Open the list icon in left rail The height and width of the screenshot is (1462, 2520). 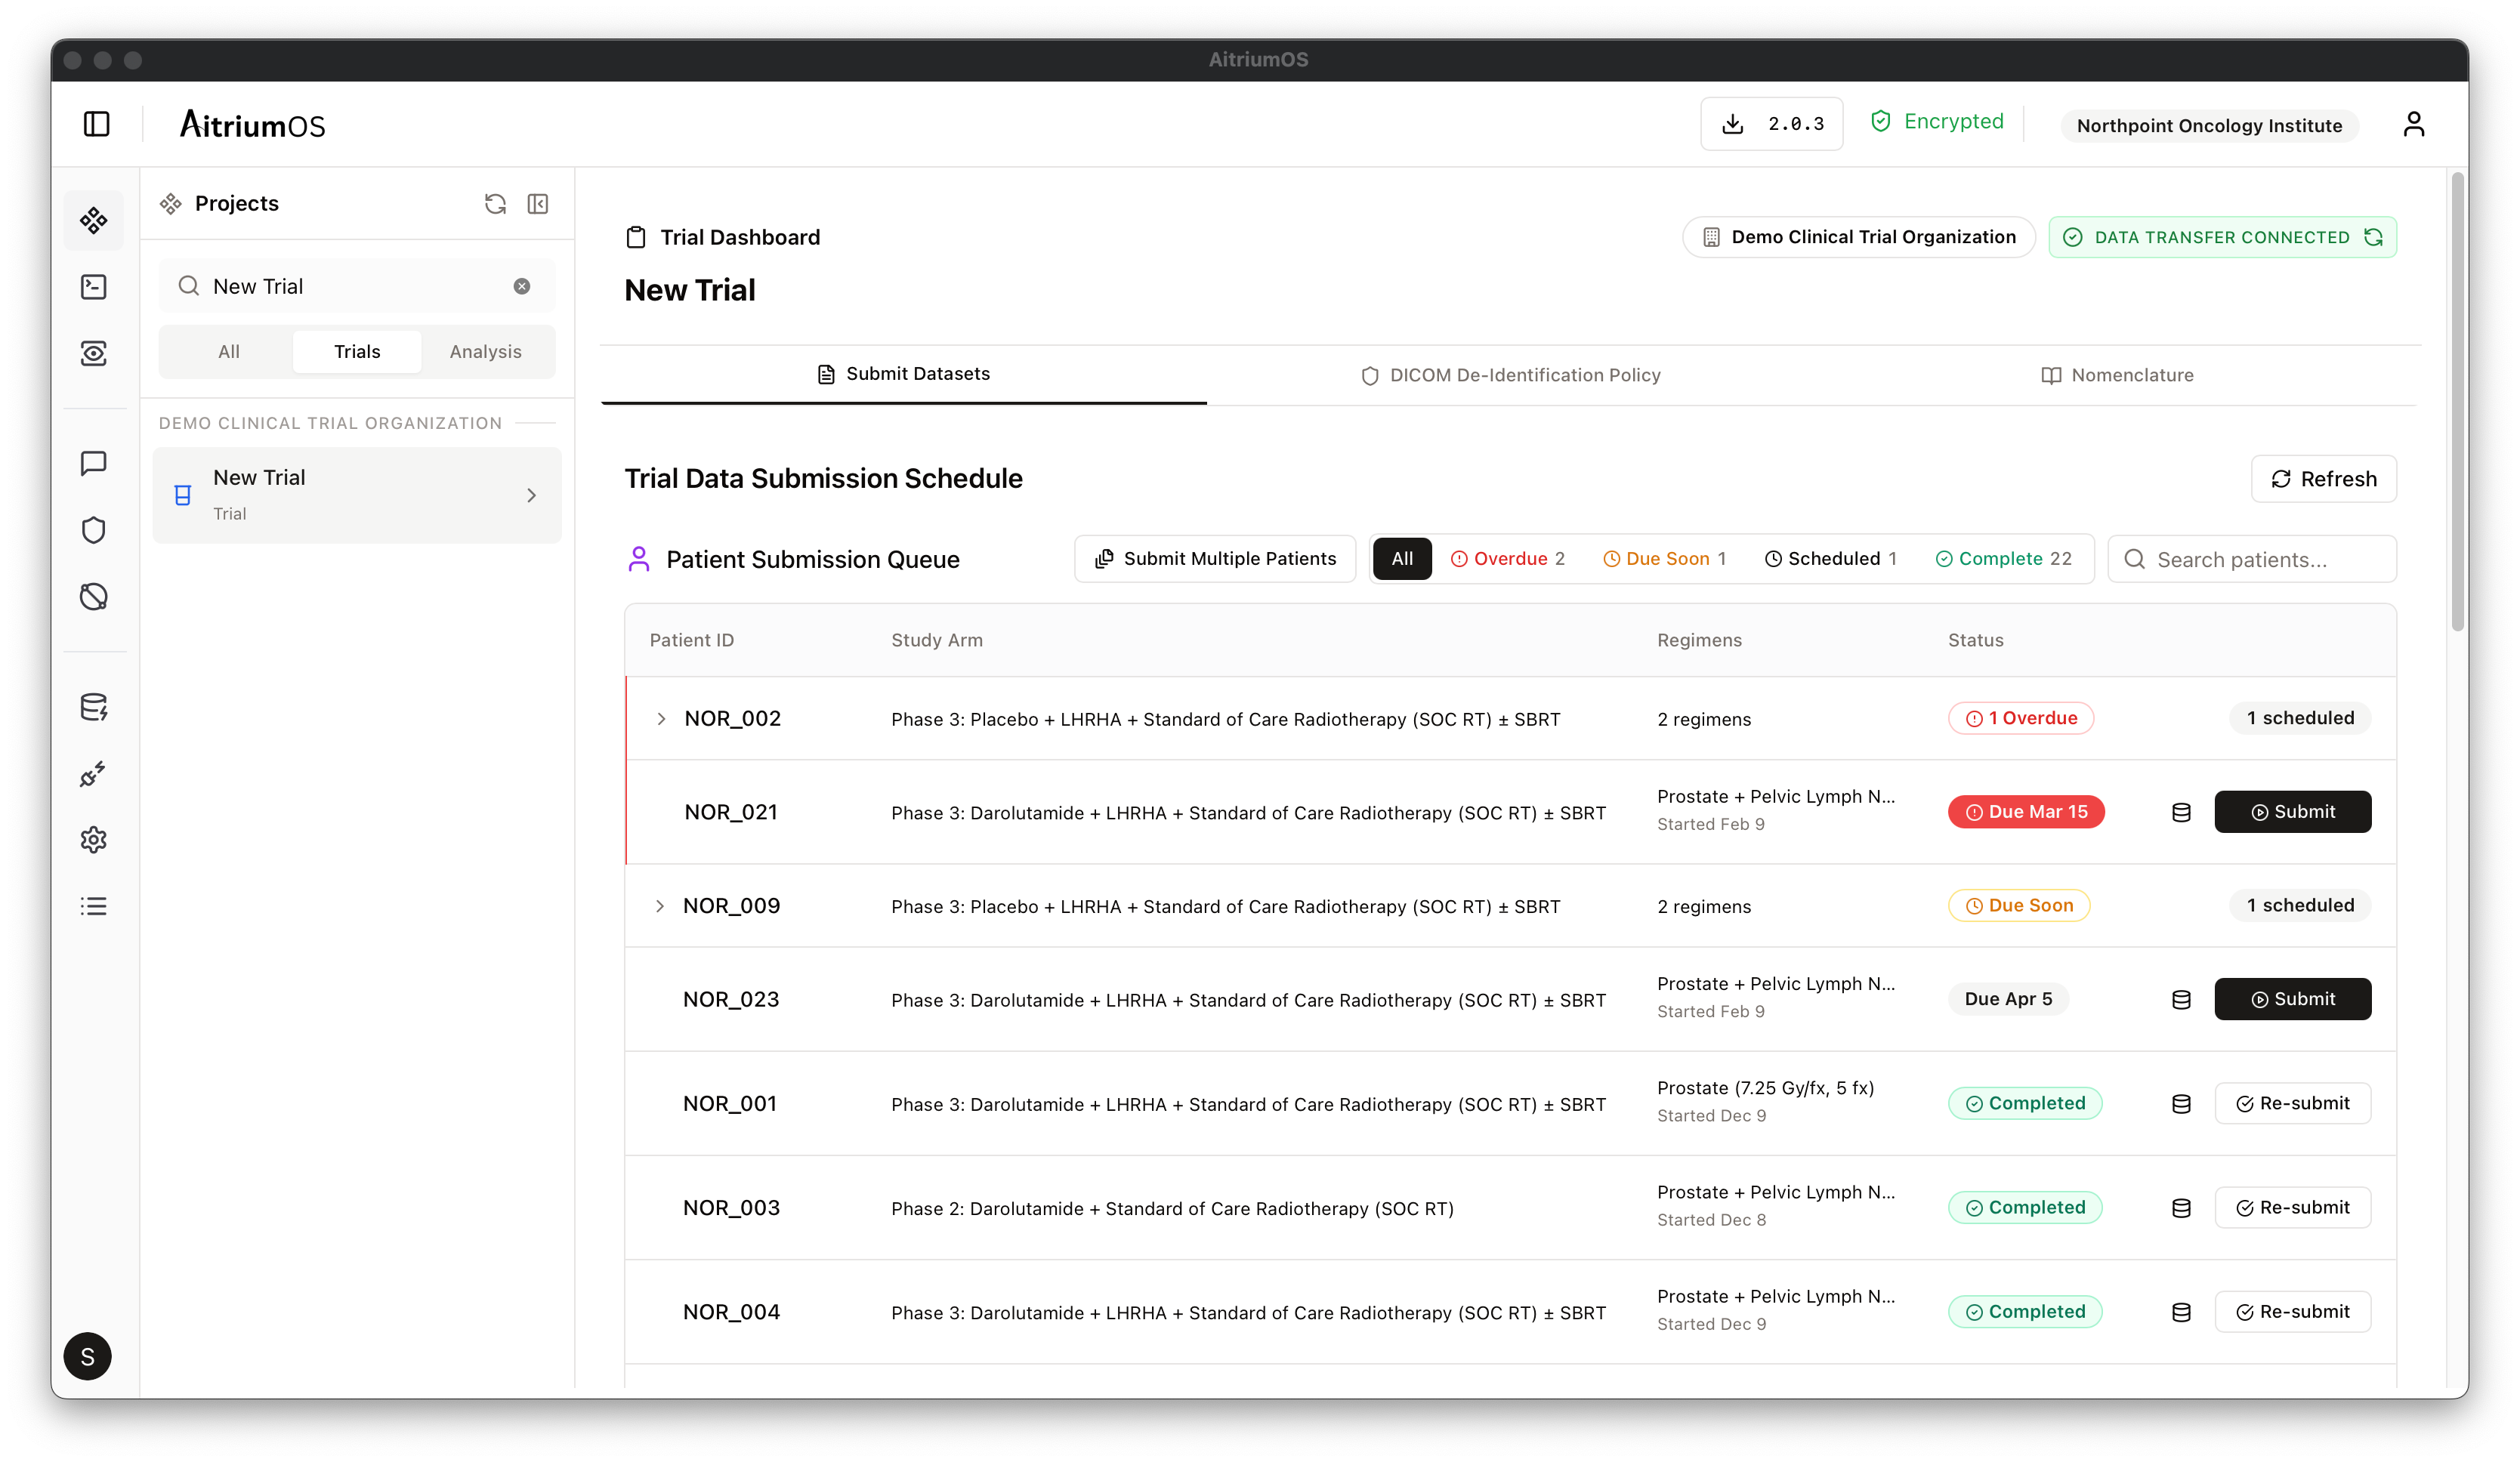94,907
